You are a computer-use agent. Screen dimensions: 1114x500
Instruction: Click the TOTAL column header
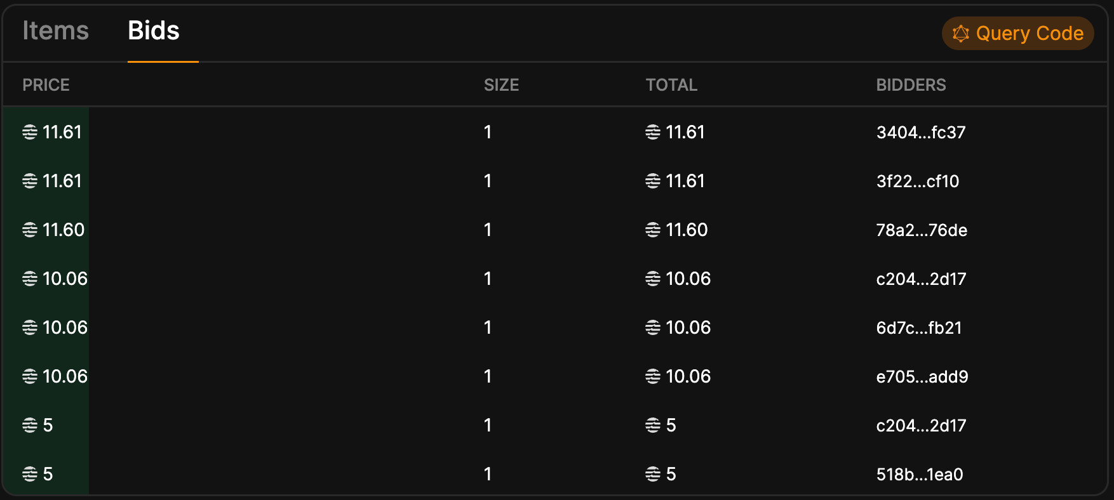tap(671, 85)
